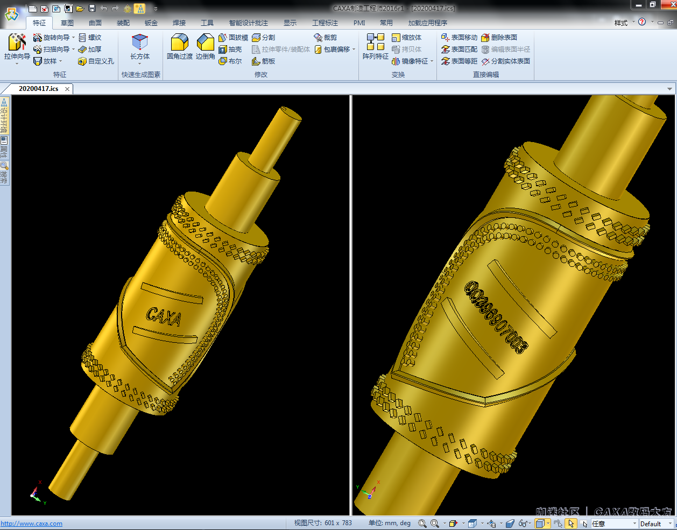Image resolution: width=677 pixels, height=530 pixels.
Task: Click the 视图尺寸: 601 x 783 status text
Action: click(323, 523)
